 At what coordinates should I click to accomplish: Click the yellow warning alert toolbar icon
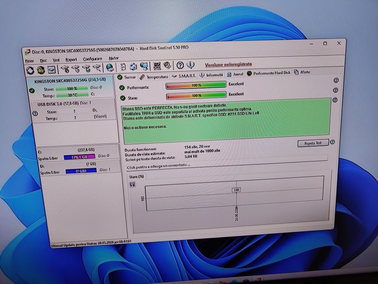coord(41,70)
